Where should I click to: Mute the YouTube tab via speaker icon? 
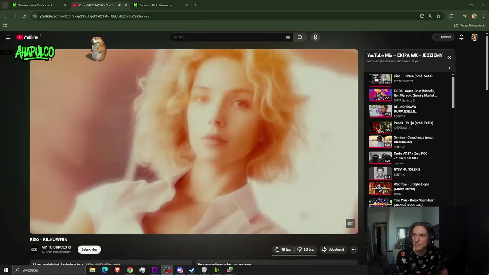(x=120, y=5)
